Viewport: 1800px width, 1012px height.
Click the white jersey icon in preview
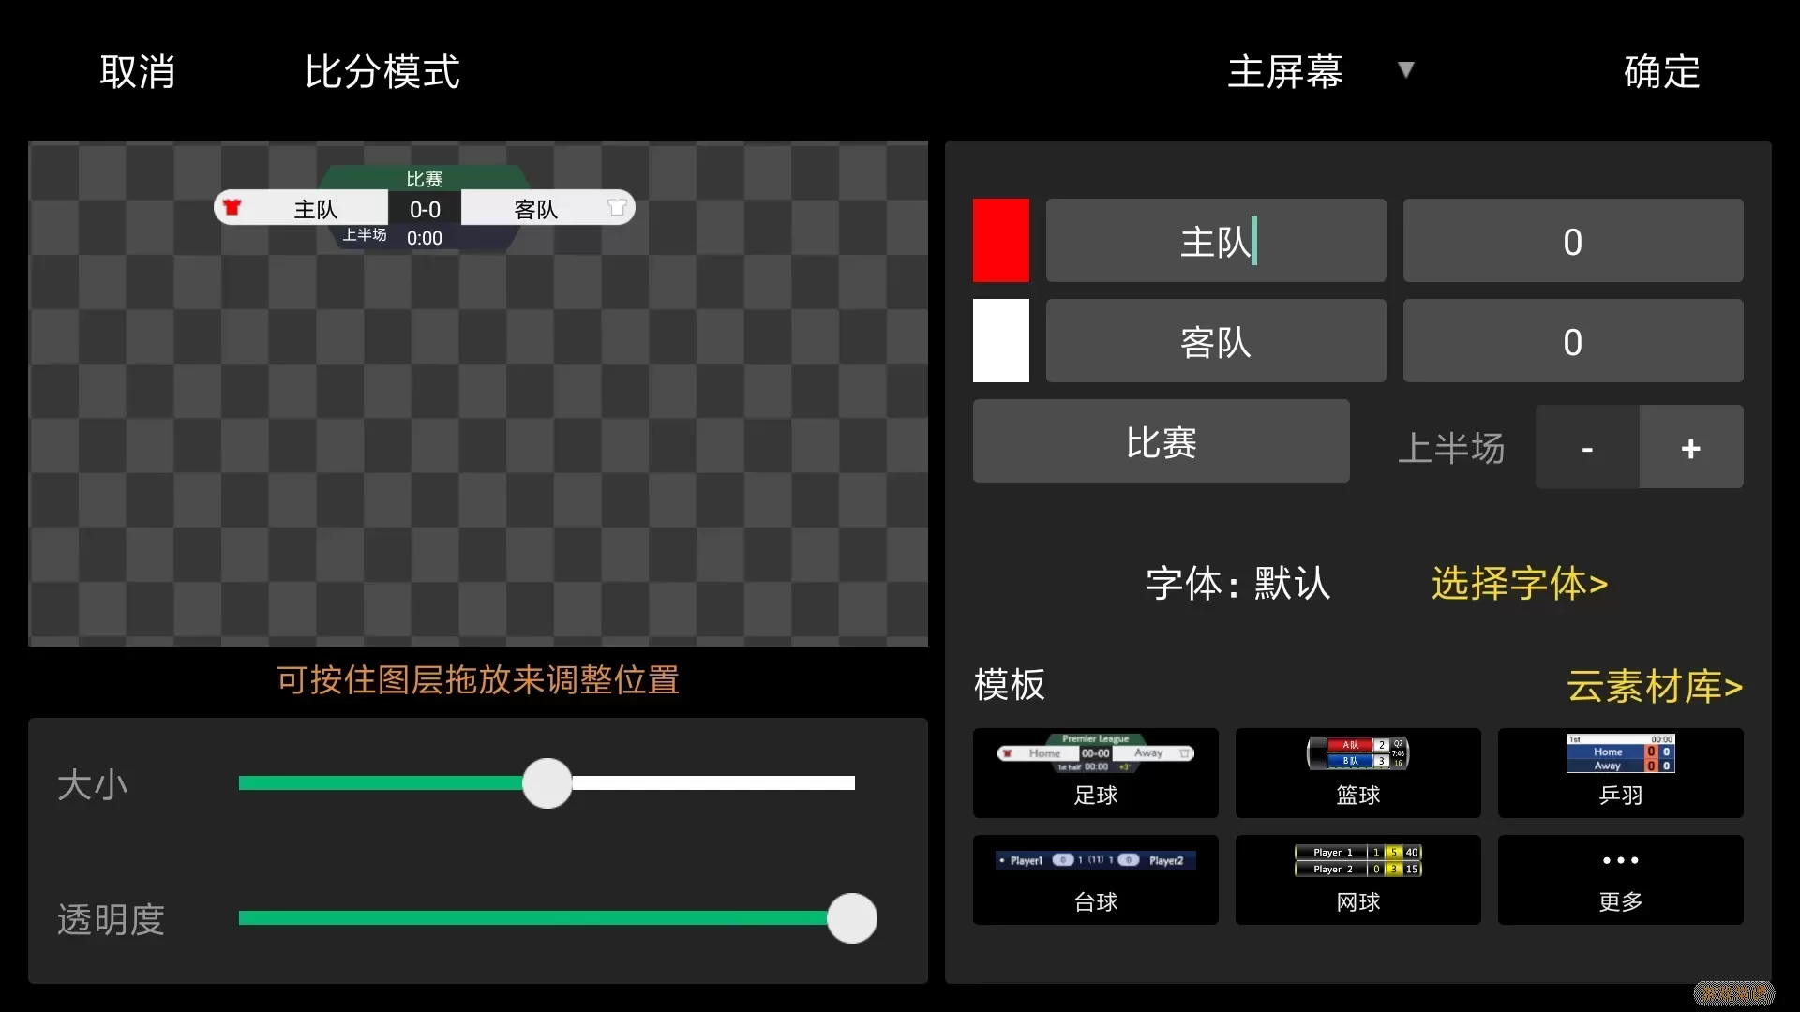(617, 207)
